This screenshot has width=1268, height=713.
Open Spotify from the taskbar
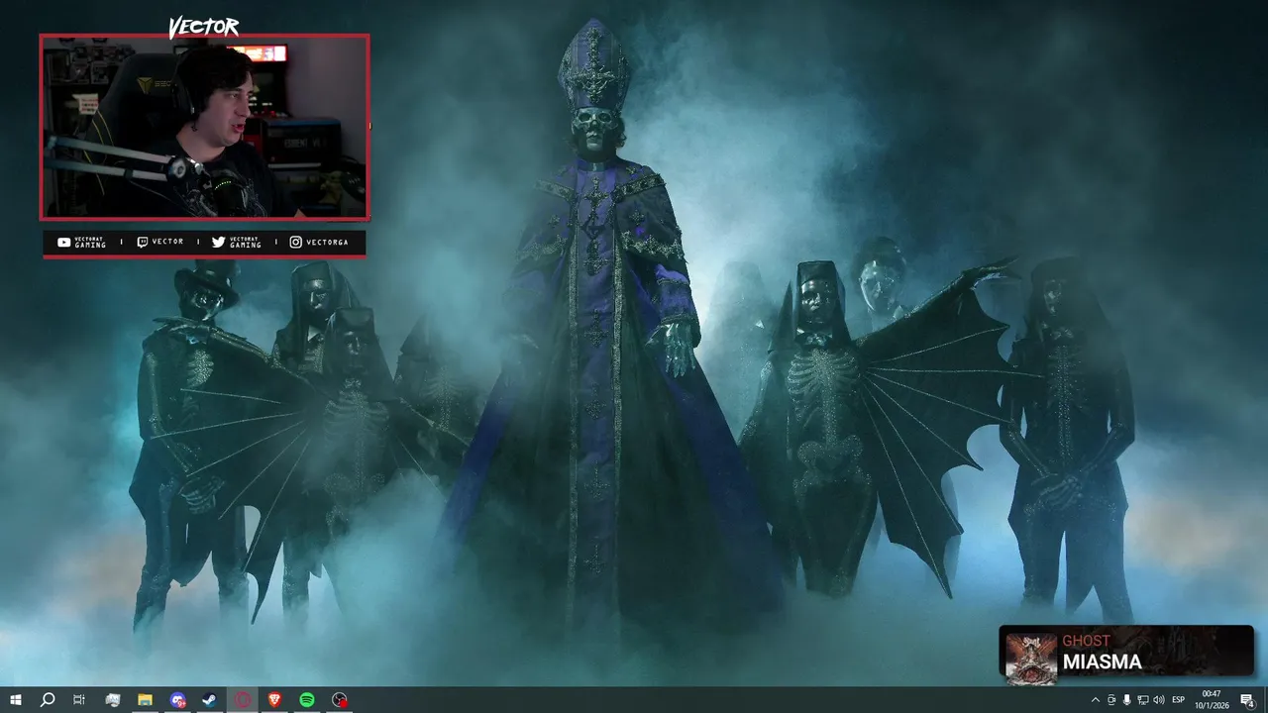(x=307, y=700)
